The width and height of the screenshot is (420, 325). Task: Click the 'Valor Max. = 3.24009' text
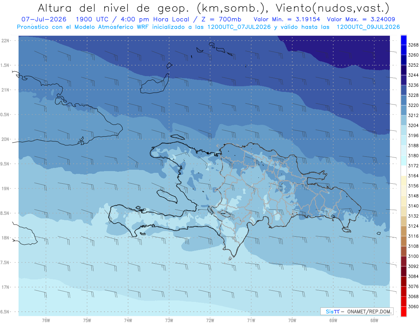point(361,19)
